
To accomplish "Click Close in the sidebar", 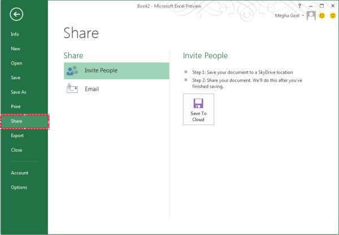I will point(16,150).
